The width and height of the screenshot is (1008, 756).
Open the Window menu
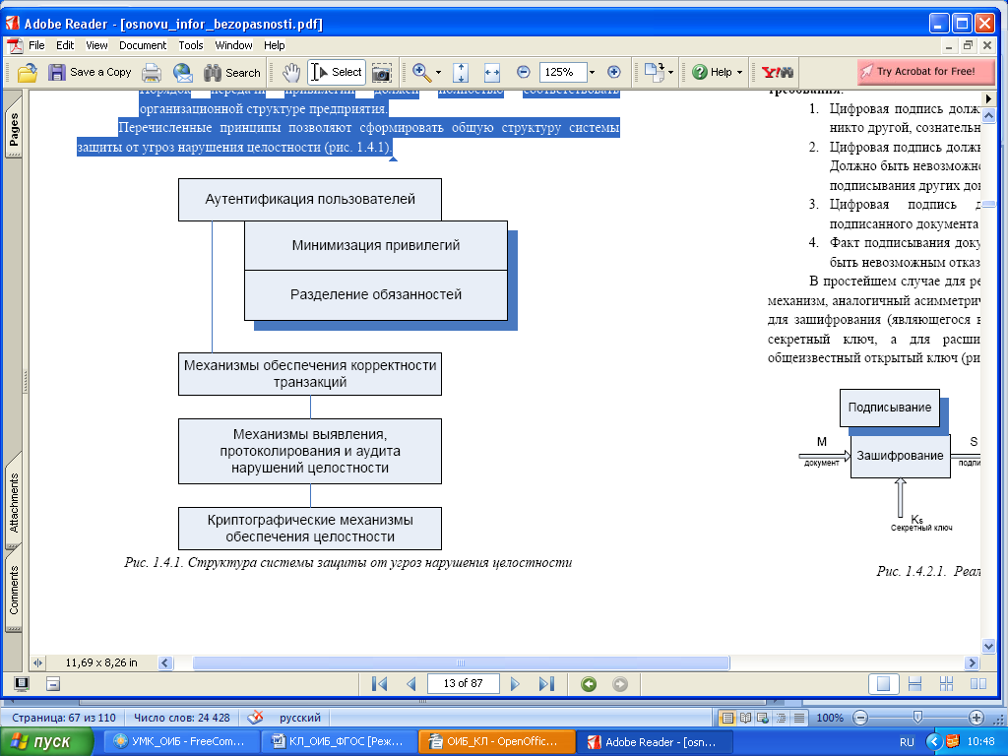(233, 45)
